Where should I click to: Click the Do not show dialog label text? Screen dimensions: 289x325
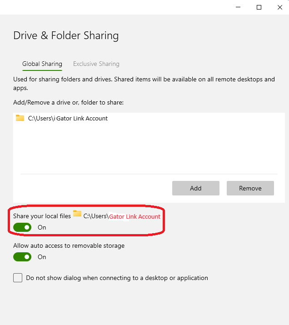coord(117,278)
